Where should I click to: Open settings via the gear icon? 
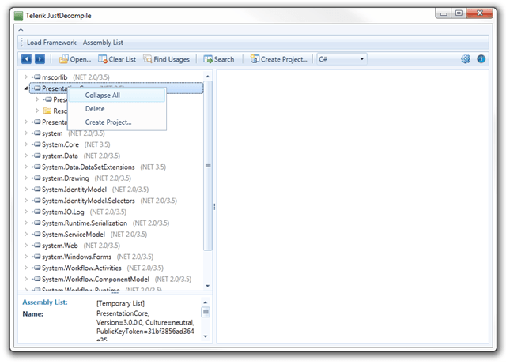click(466, 59)
